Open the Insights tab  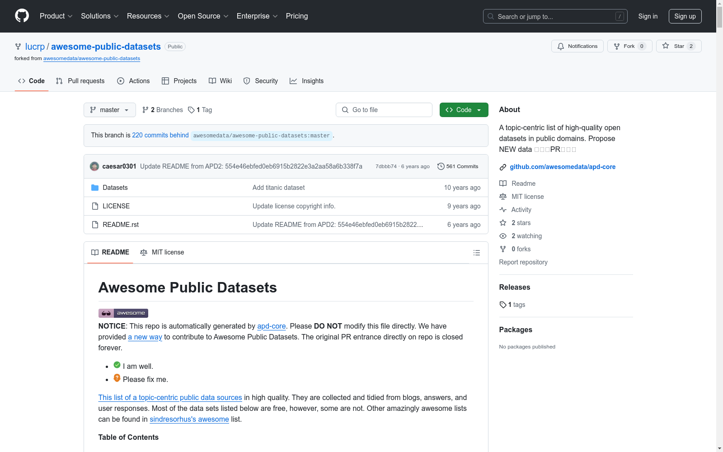pyautogui.click(x=307, y=81)
